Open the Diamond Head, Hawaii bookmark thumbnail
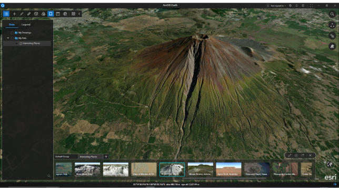The height and width of the screenshot is (191, 339). pyautogui.click(x=257, y=169)
